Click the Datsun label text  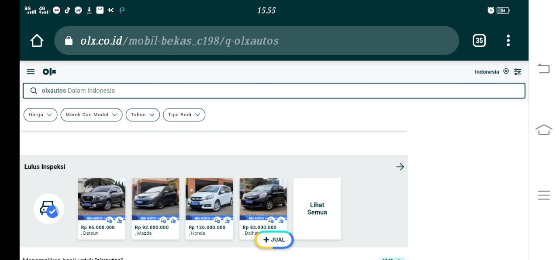point(90,233)
